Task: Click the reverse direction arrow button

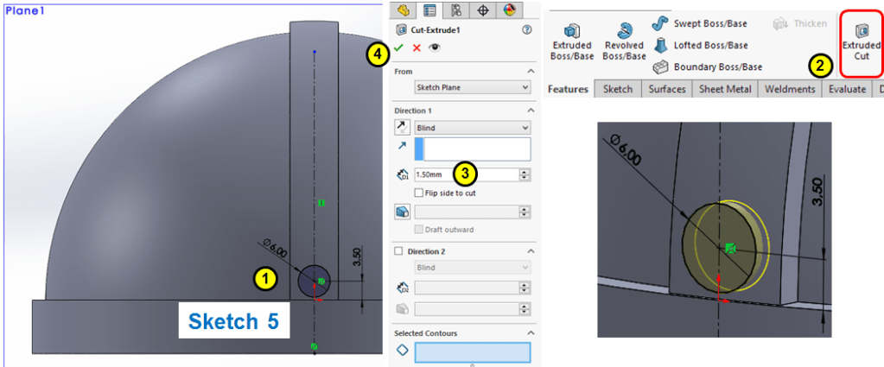Action: pos(403,127)
